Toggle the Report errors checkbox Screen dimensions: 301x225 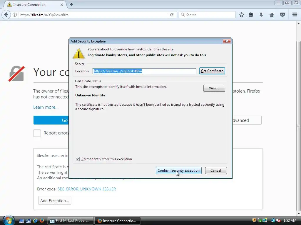(37, 133)
